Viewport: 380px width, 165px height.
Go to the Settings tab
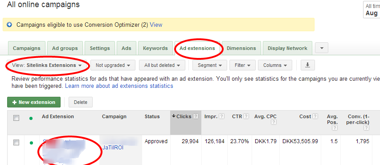(100, 48)
